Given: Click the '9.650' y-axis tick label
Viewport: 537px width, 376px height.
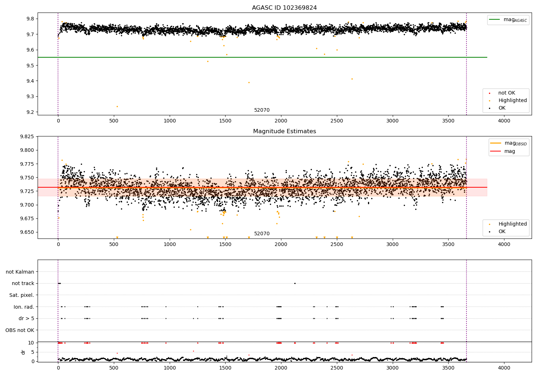Looking at the screenshot, I should [27, 232].
